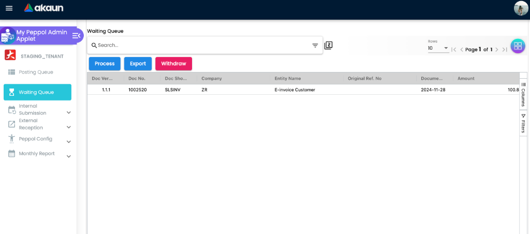Go to the last page
The width and height of the screenshot is (530, 234).
pyautogui.click(x=504, y=49)
